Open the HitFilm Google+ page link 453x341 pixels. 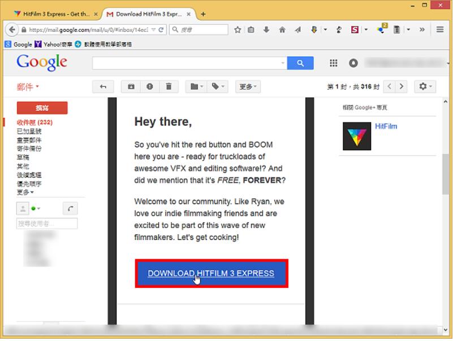[386, 126]
